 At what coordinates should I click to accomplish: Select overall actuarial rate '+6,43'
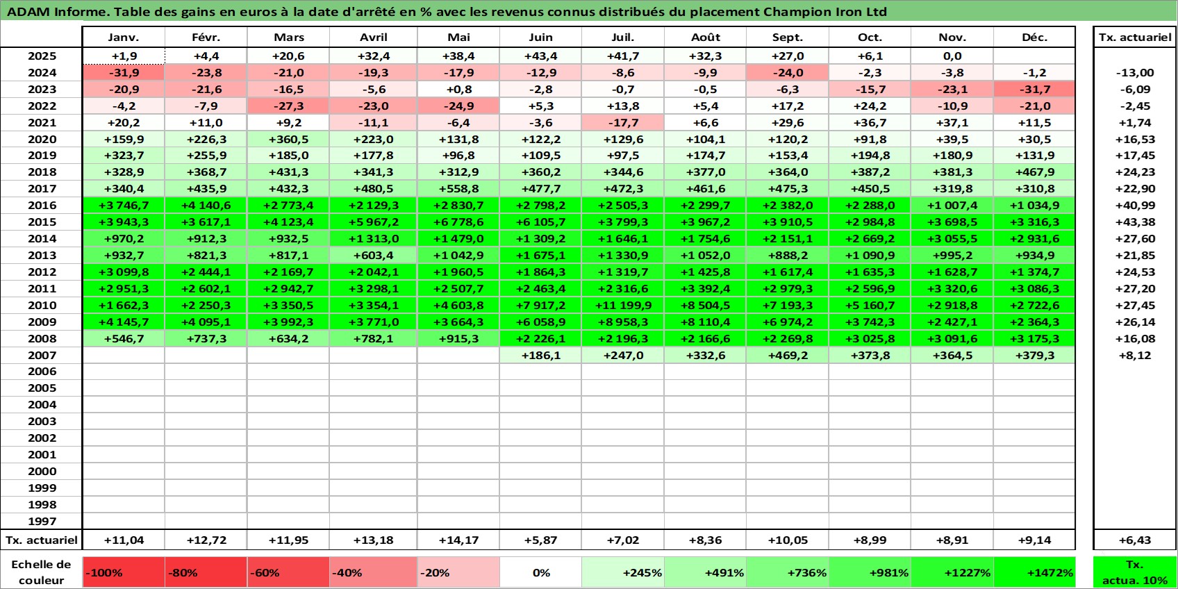tap(1135, 540)
